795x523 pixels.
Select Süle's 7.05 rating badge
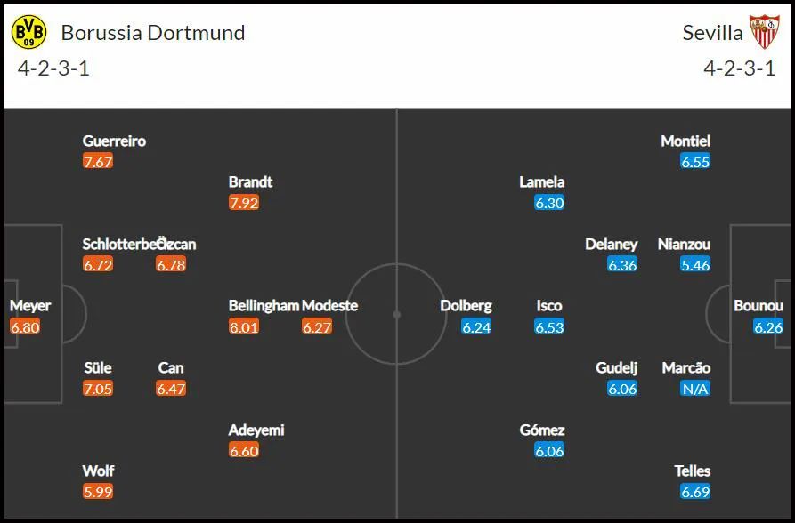[x=98, y=389]
